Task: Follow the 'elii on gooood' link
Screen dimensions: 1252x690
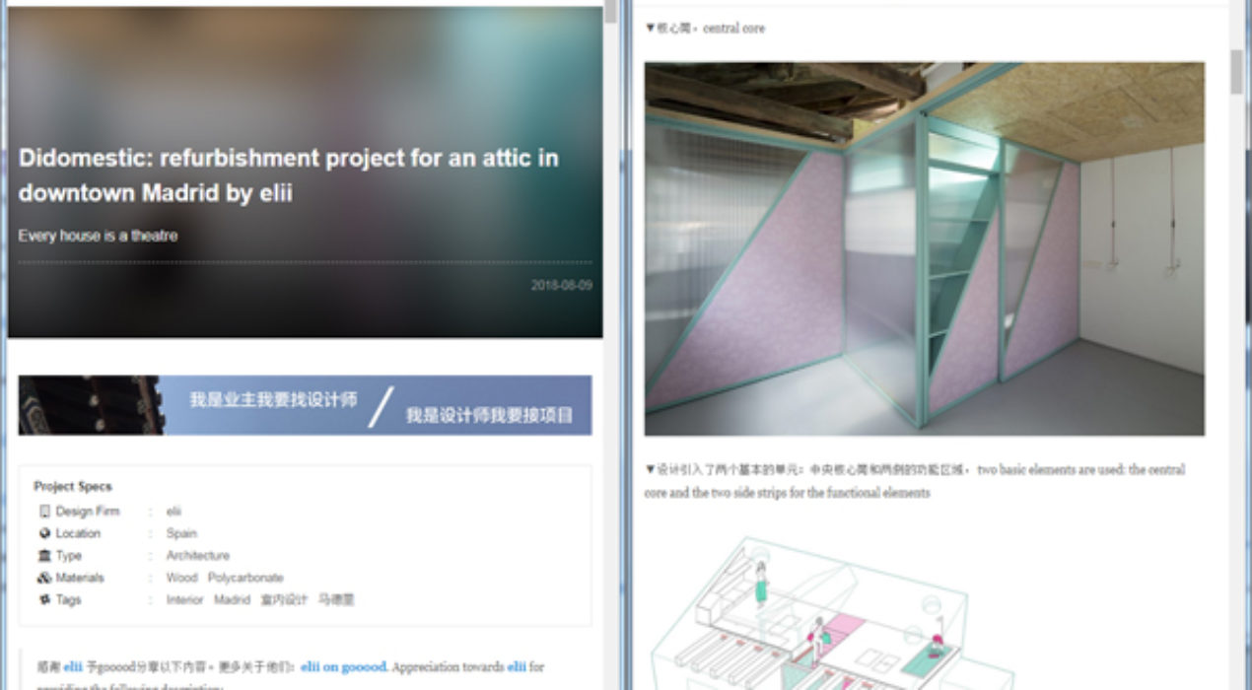Action: pos(343,667)
